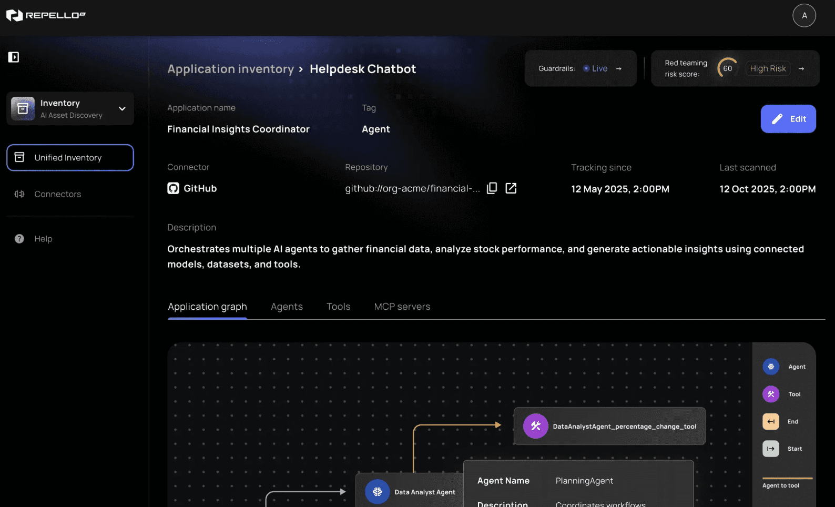Switch to the MCP servers tab

(x=402, y=307)
